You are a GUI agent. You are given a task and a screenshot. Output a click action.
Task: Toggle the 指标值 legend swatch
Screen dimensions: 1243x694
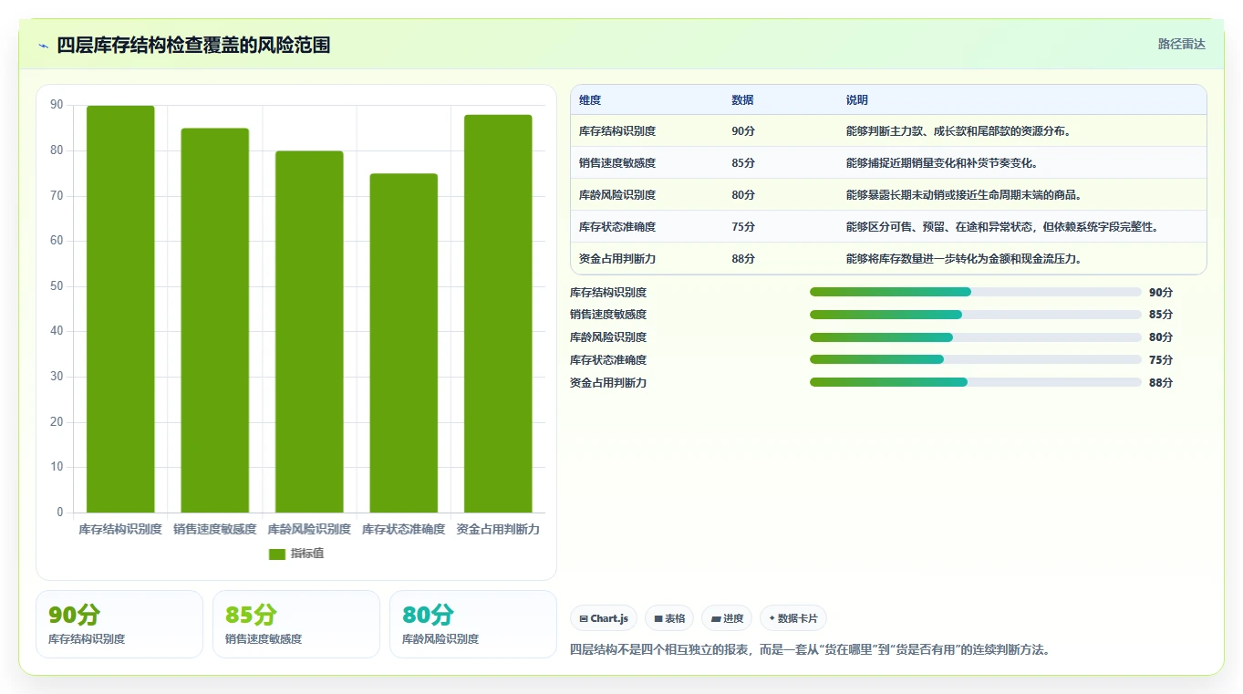tap(277, 554)
